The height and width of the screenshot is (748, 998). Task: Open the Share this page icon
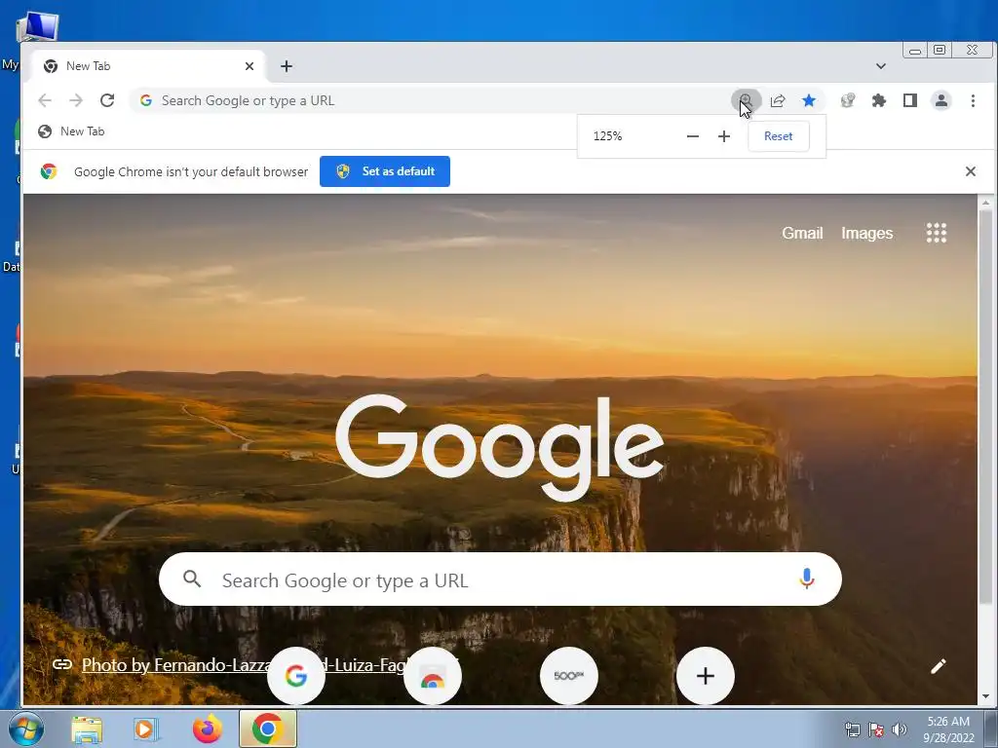point(777,100)
